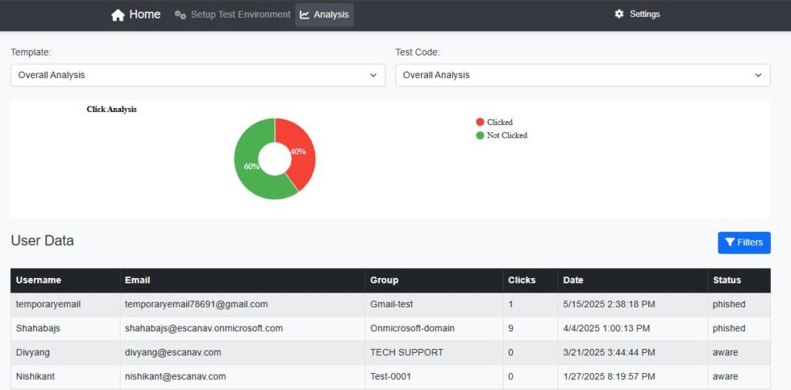791x390 pixels.
Task: Toggle the red Clicked legend marker
Action: tap(480, 122)
